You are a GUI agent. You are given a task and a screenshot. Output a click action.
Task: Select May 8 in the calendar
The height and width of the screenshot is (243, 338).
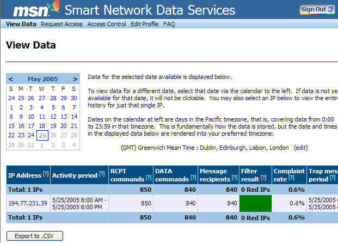[x=11, y=117]
